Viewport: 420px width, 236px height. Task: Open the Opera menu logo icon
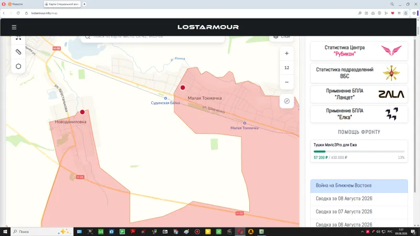coord(4,4)
